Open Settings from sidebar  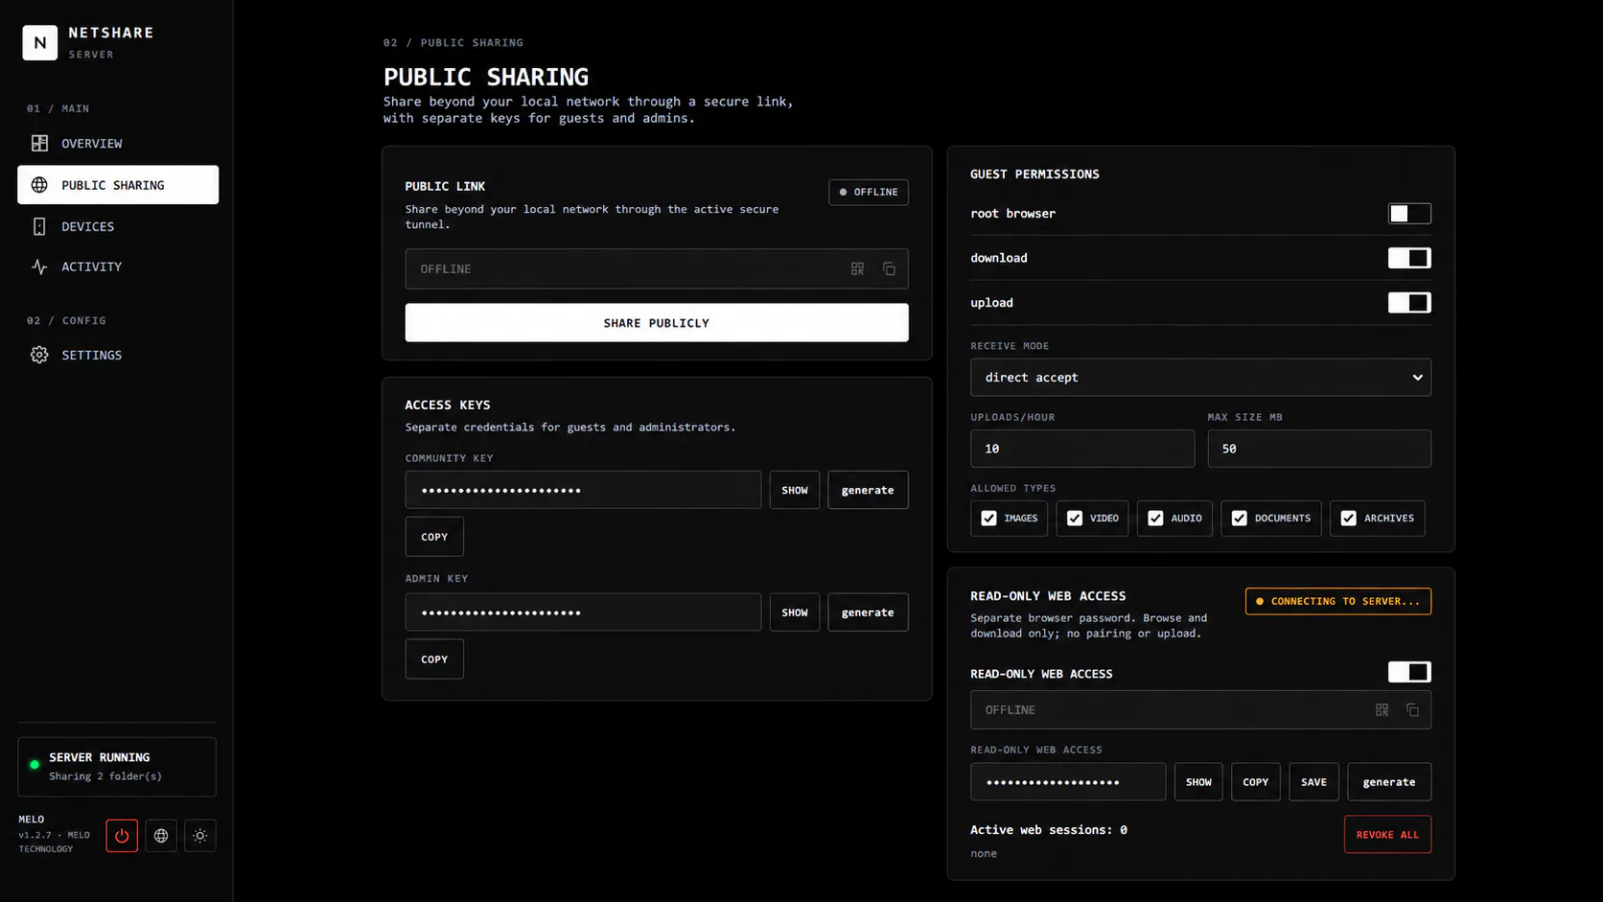pos(118,355)
